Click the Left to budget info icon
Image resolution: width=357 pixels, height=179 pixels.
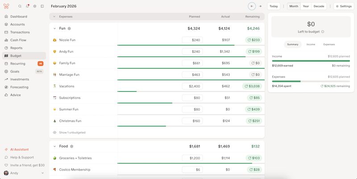point(323,32)
